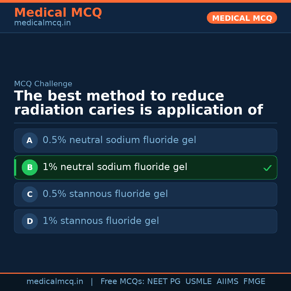This screenshot has height=291, width=291.
Task: Click FMGE in the footer
Action: (254, 282)
